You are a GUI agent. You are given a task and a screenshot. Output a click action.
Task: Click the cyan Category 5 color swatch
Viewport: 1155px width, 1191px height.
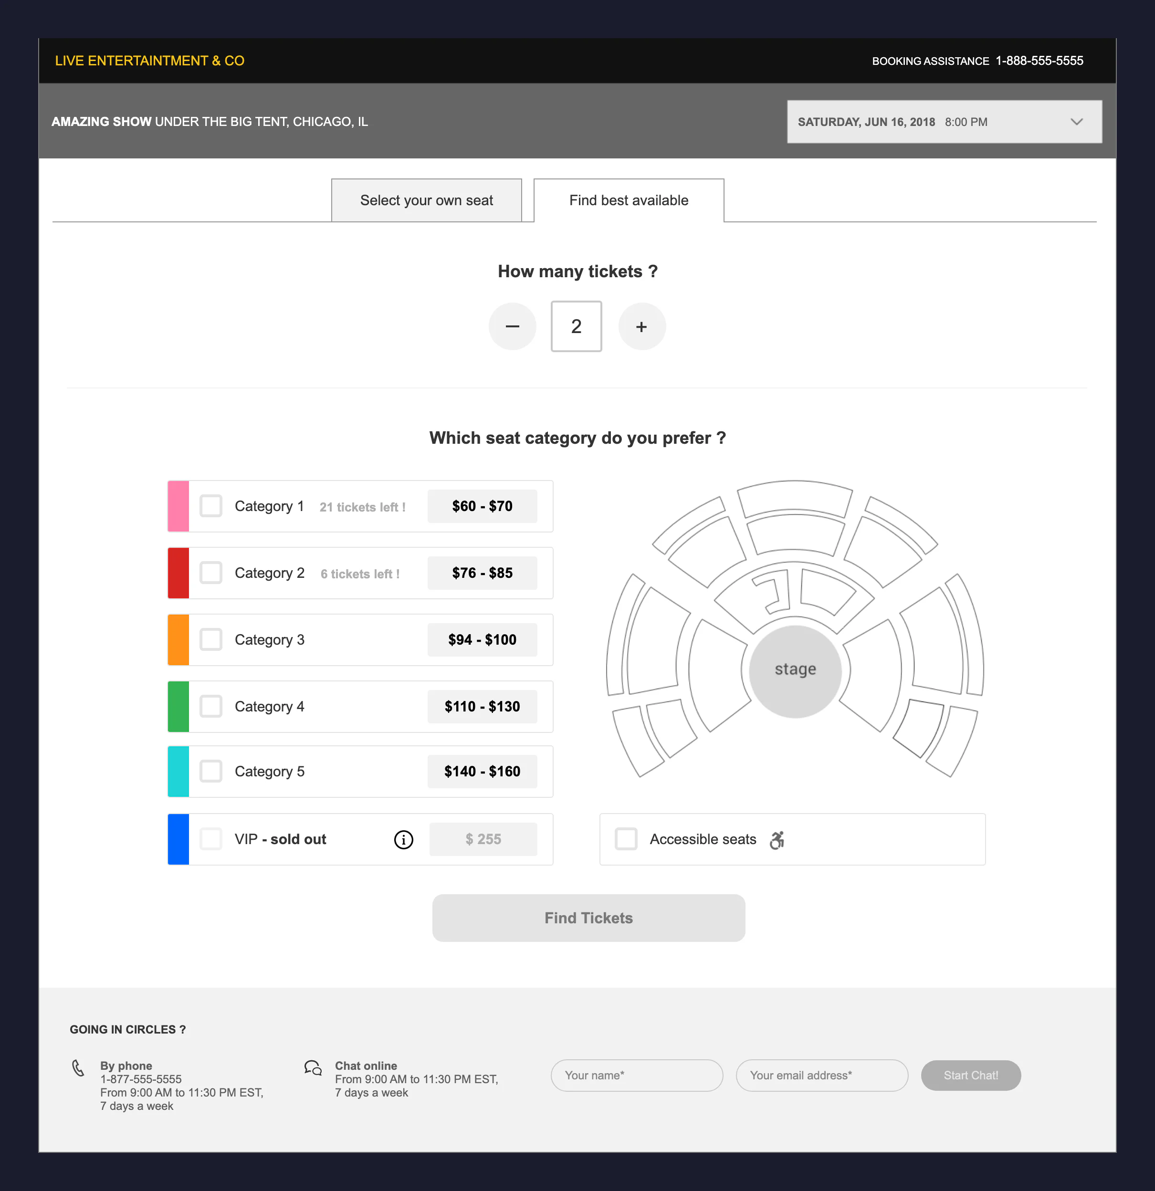coord(178,772)
